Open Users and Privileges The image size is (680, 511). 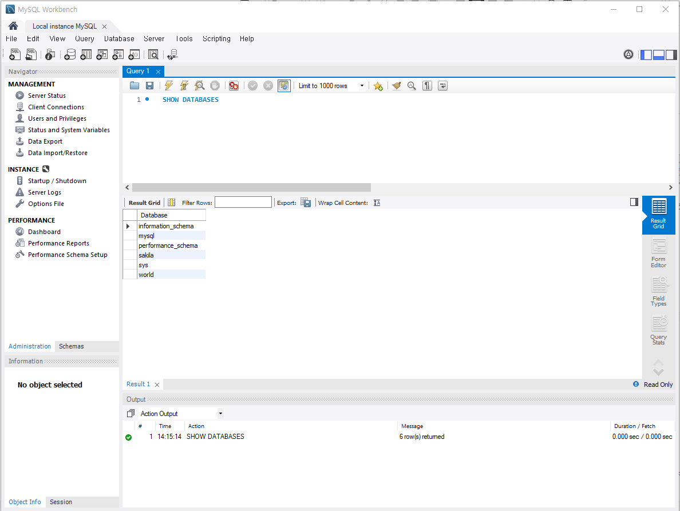[57, 118]
